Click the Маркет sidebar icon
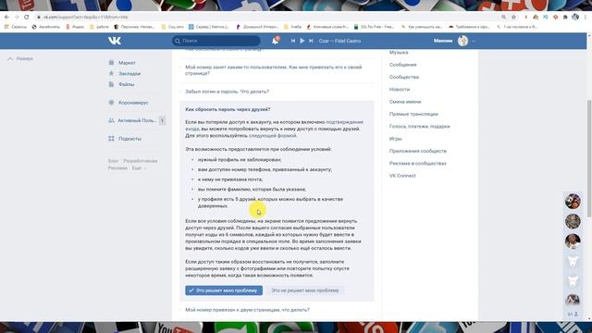Viewport: 592px width, 333px height. click(111, 63)
